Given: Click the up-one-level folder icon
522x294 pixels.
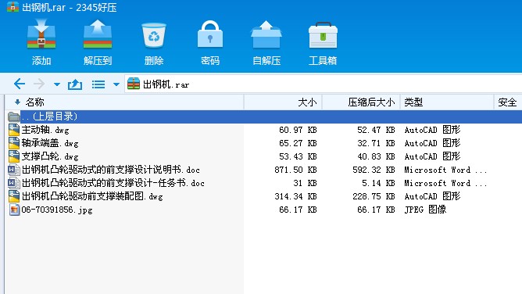Looking at the screenshot, I should 75,84.
